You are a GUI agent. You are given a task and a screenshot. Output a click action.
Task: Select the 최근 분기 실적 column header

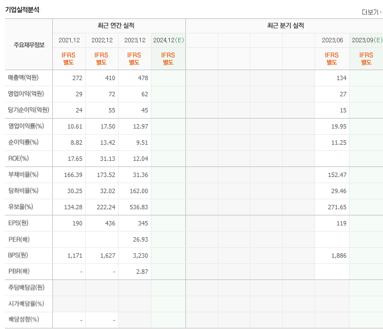285,26
